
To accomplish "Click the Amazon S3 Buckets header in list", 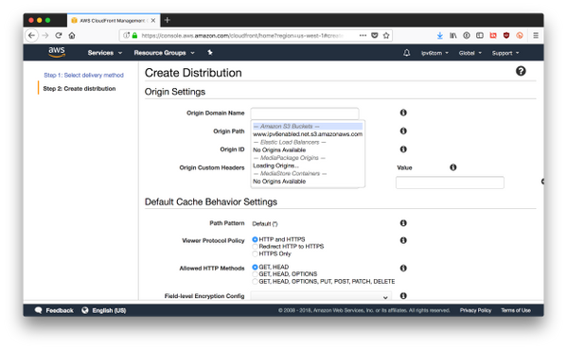I will click(308, 126).
